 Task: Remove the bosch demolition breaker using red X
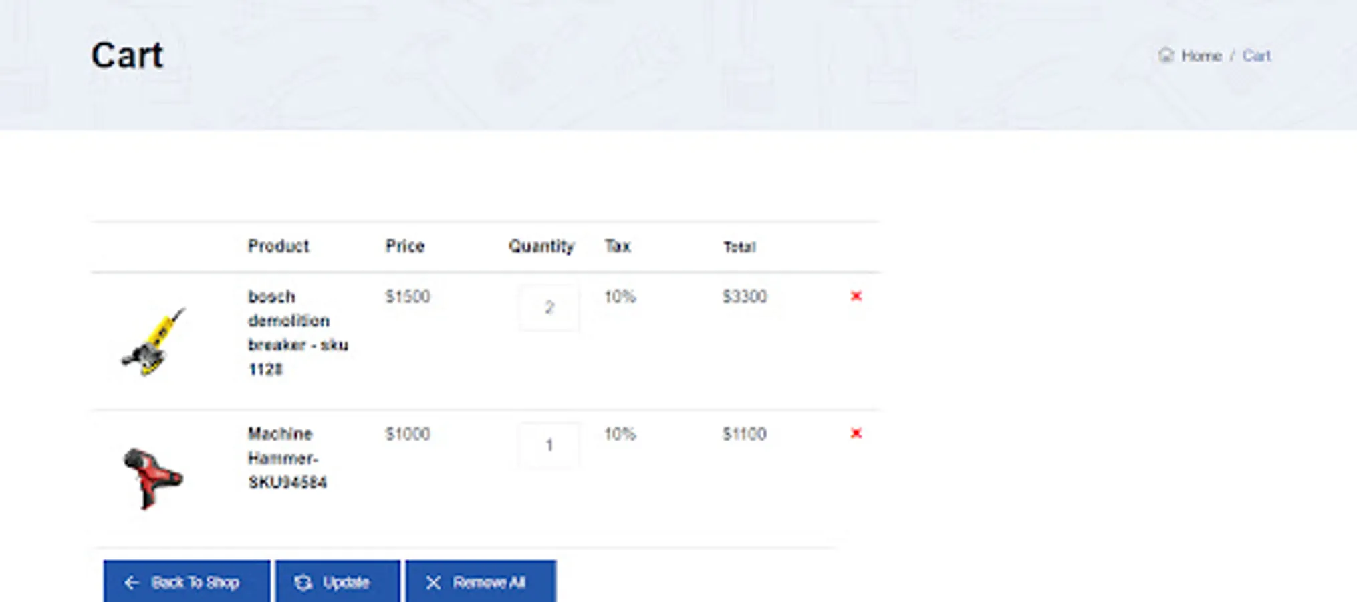pyautogui.click(x=856, y=296)
